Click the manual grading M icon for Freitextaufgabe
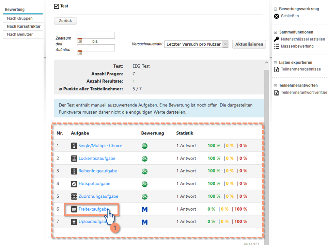The image size is (327, 245). (144, 209)
